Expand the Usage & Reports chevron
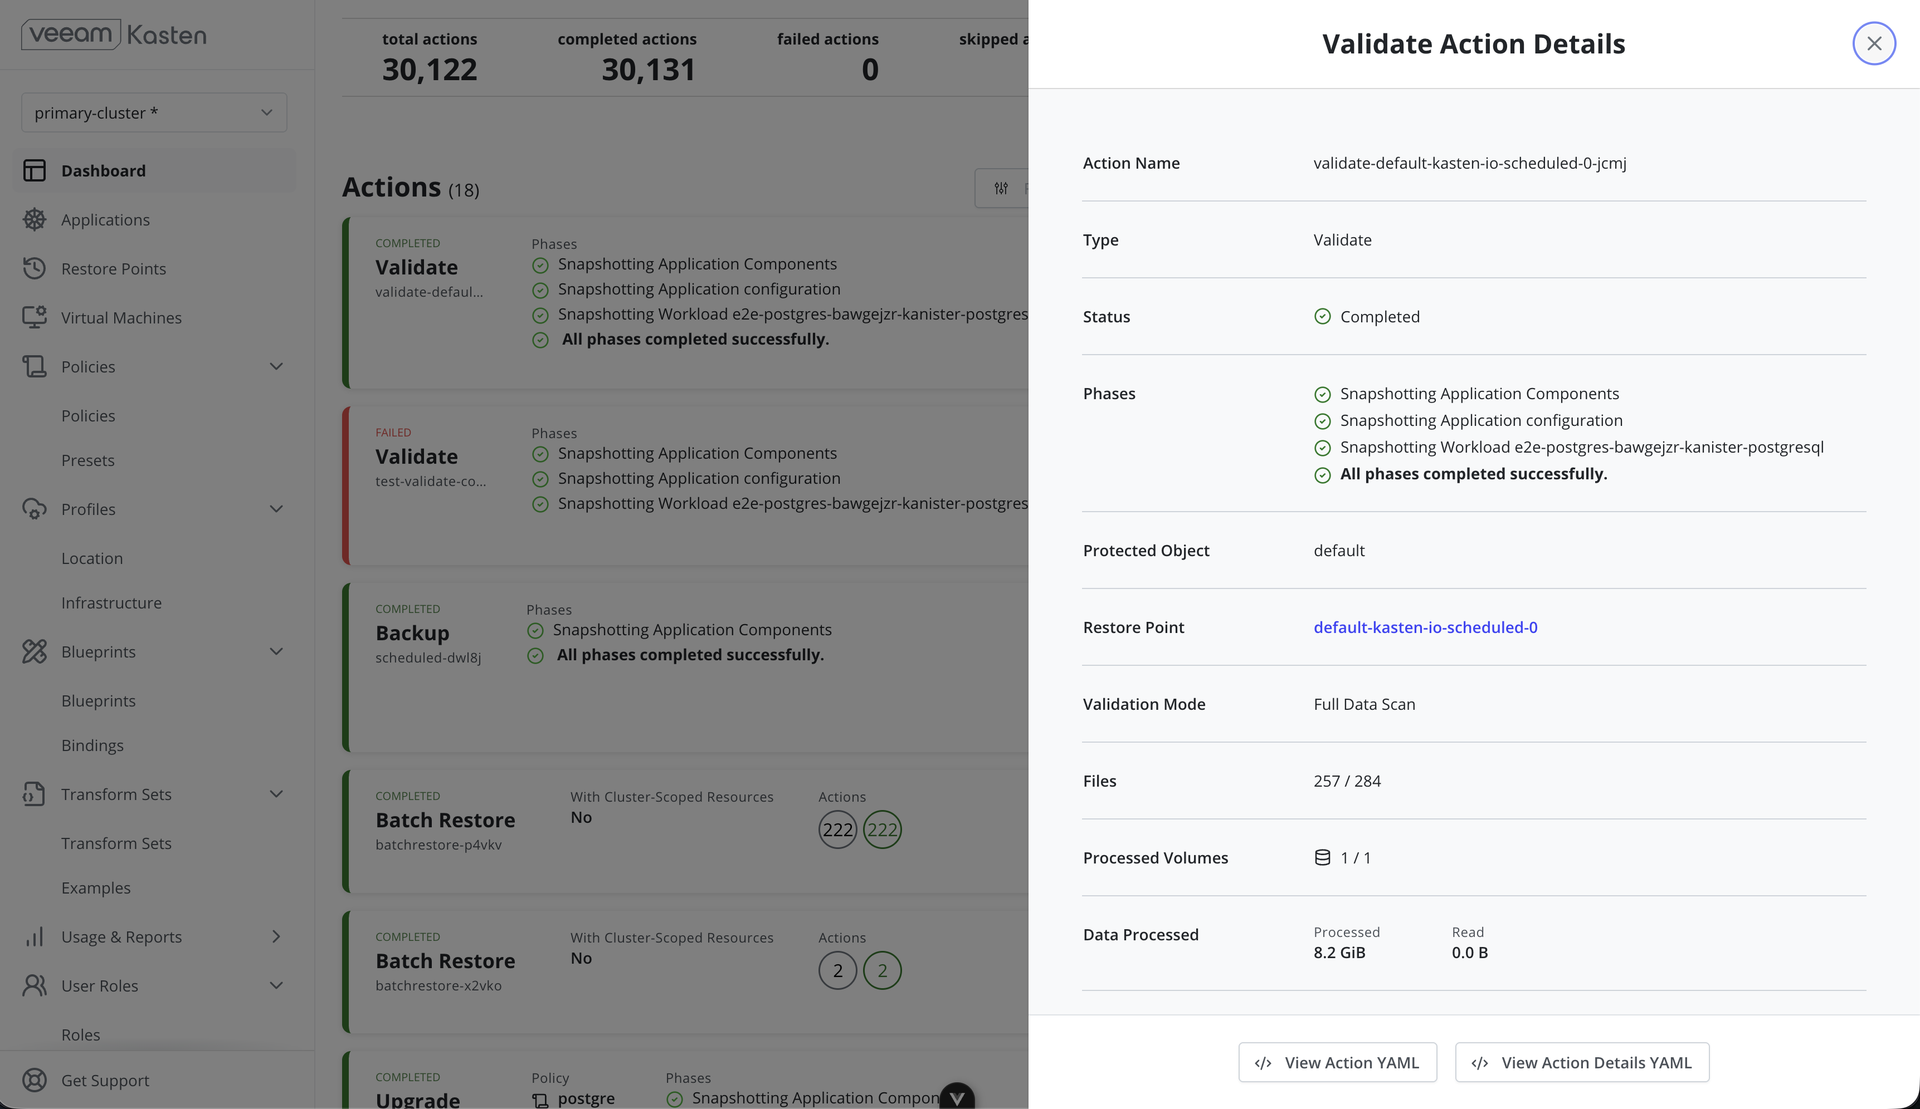 click(276, 936)
